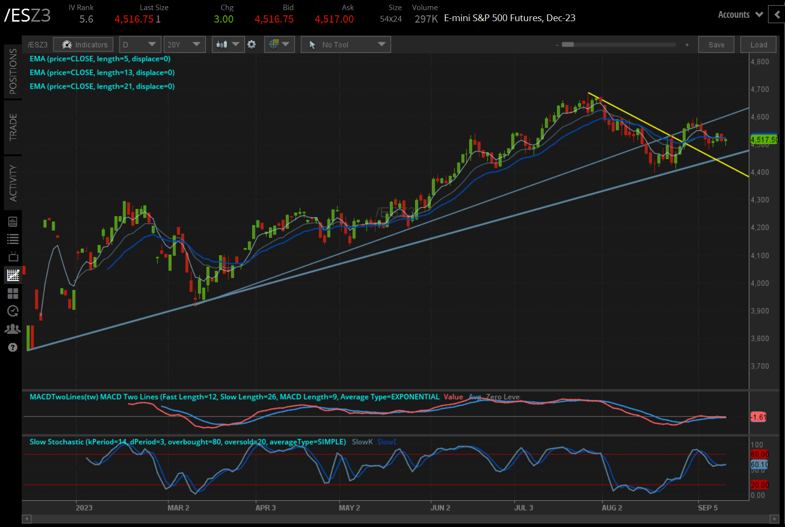Switch to the TRADE tab
The width and height of the screenshot is (785, 527).
[13, 127]
